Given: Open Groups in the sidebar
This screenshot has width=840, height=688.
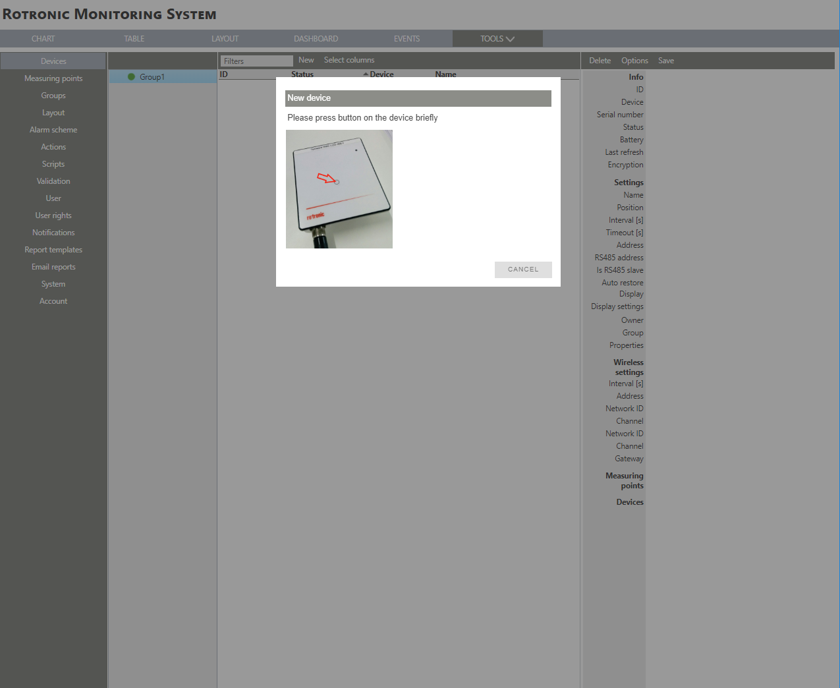Looking at the screenshot, I should click(x=53, y=96).
